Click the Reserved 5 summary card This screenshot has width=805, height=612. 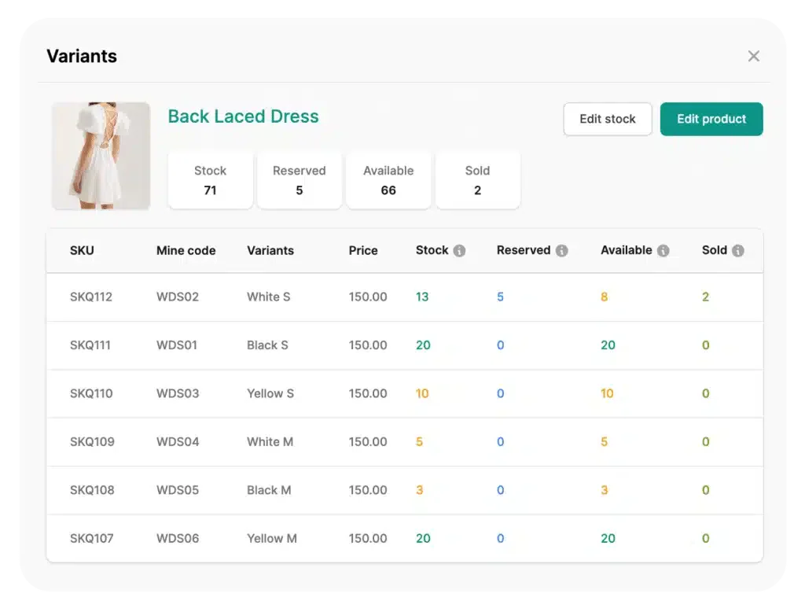pyautogui.click(x=300, y=180)
